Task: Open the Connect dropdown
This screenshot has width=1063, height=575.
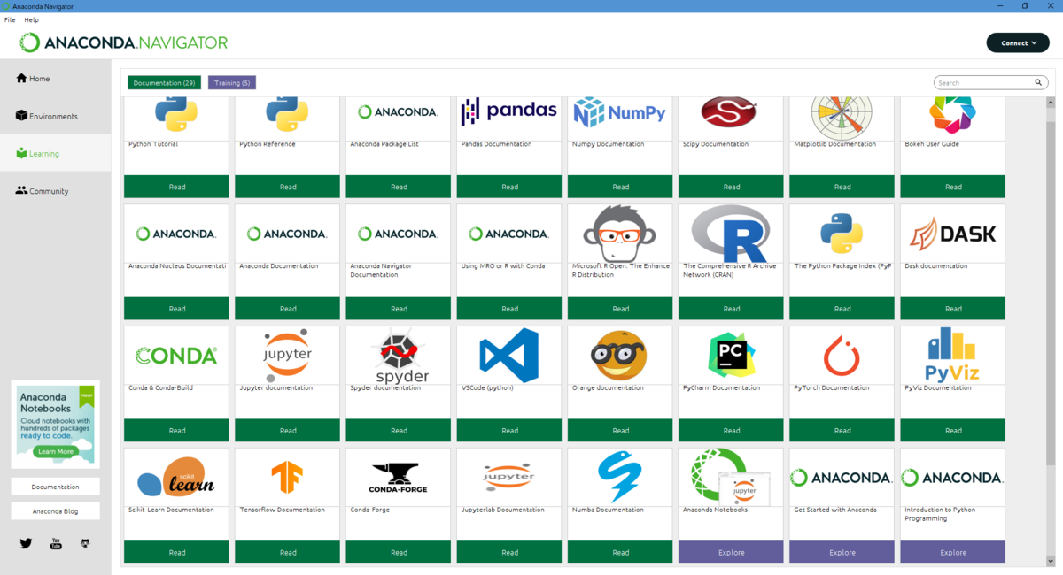Action: [x=1018, y=42]
